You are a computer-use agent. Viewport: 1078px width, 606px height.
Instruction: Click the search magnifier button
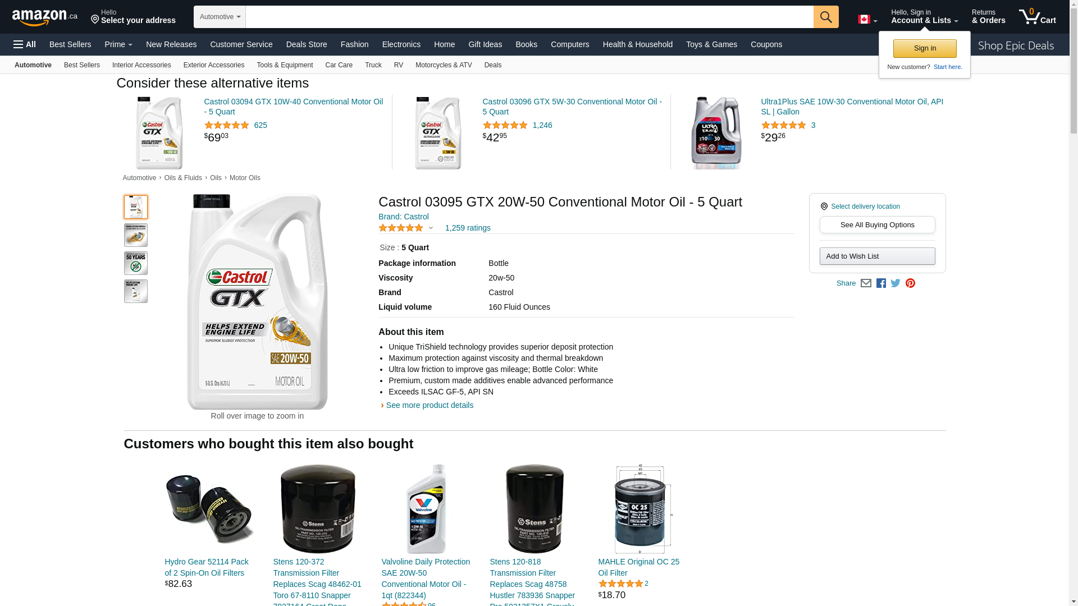click(x=826, y=17)
